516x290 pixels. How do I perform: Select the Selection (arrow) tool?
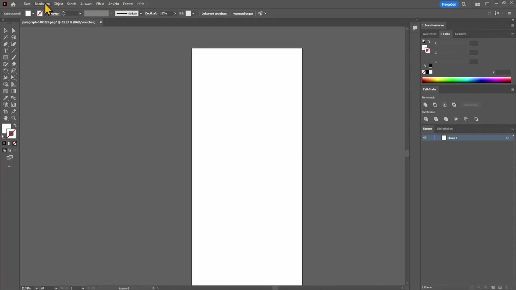(x=6, y=31)
